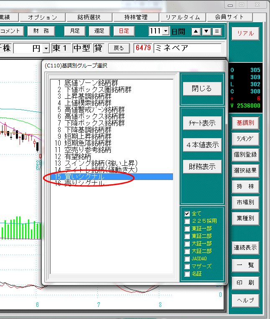Click the チャート表示 button

(x=202, y=123)
